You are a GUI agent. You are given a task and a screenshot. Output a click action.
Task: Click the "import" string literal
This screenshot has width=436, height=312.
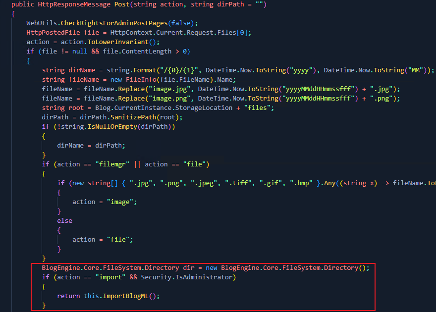tap(110, 277)
